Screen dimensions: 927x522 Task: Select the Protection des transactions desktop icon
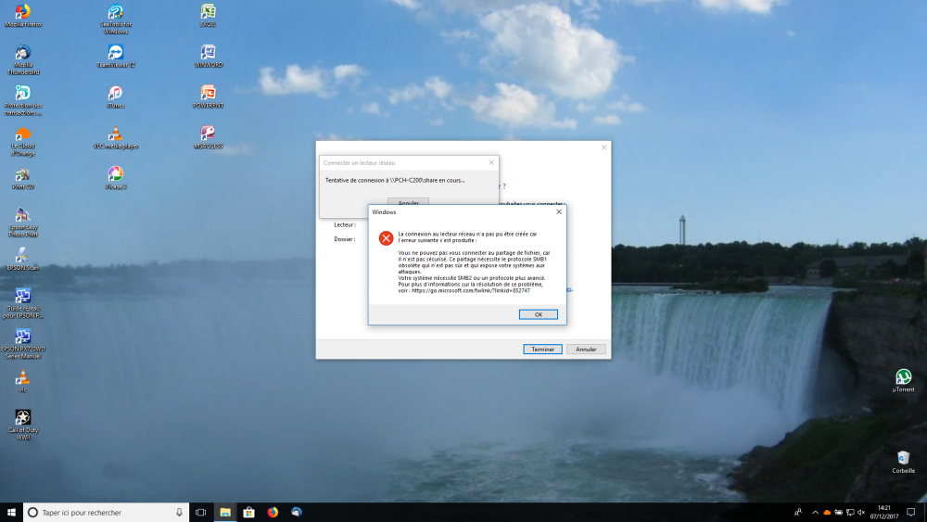(23, 100)
